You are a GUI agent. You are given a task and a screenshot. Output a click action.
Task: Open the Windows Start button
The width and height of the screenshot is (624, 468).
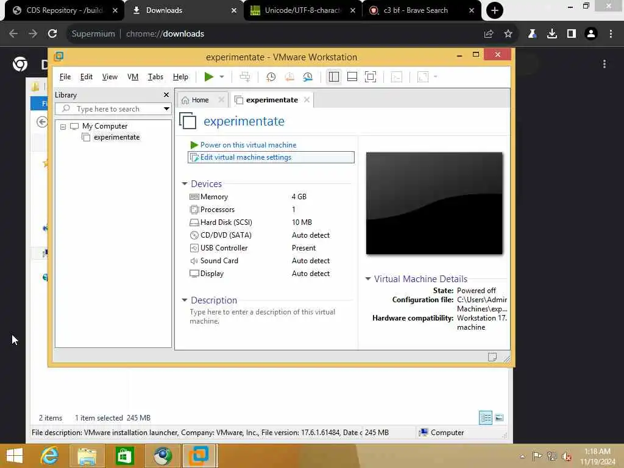tap(15, 456)
